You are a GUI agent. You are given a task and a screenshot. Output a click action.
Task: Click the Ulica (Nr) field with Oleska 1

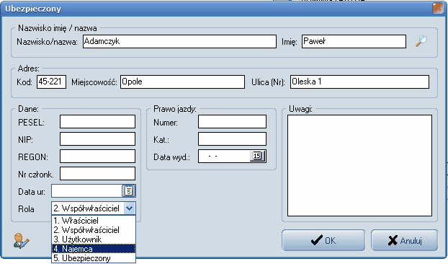click(359, 82)
